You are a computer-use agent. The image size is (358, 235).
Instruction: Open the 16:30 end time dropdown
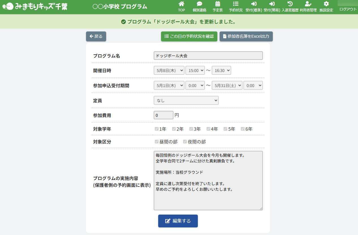coord(221,70)
